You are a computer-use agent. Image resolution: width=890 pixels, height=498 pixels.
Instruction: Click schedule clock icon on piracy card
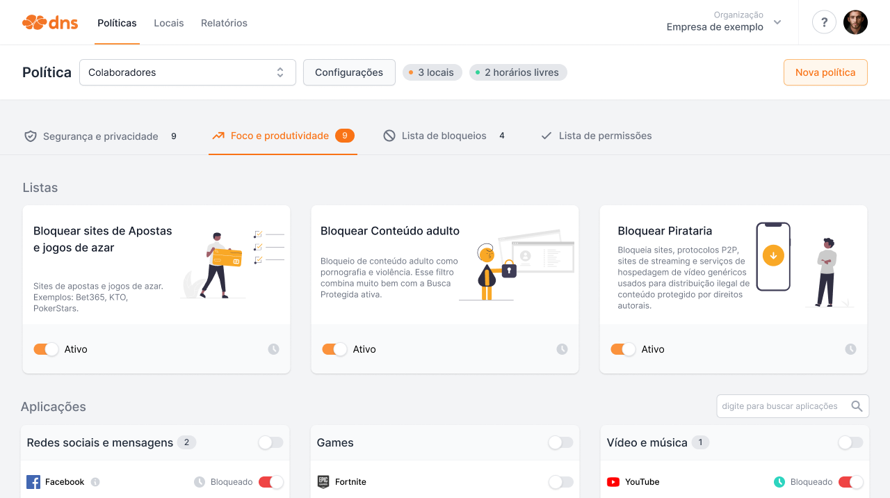[850, 349]
